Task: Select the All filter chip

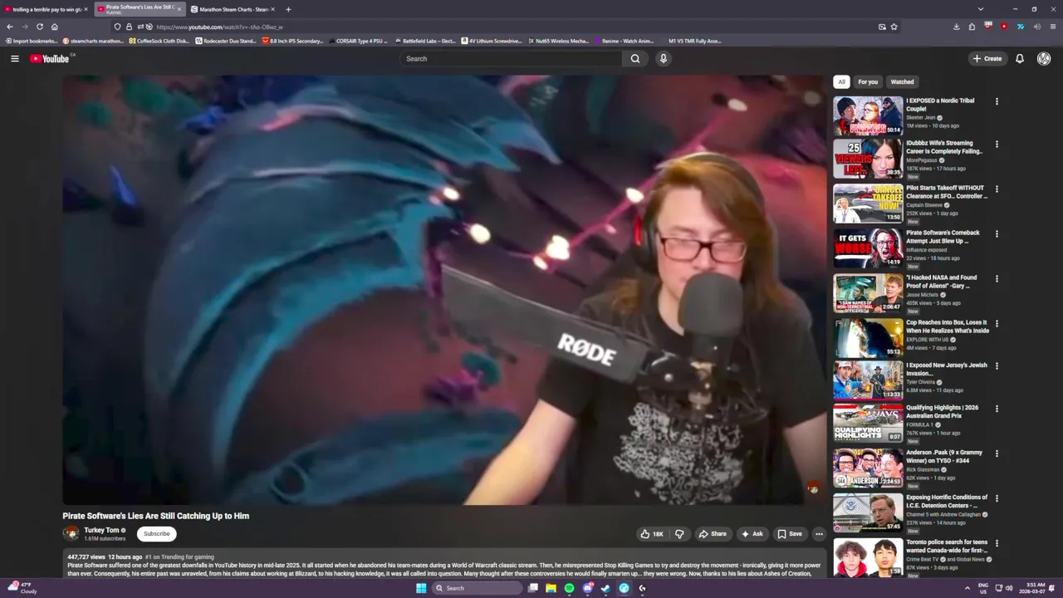Action: click(841, 81)
